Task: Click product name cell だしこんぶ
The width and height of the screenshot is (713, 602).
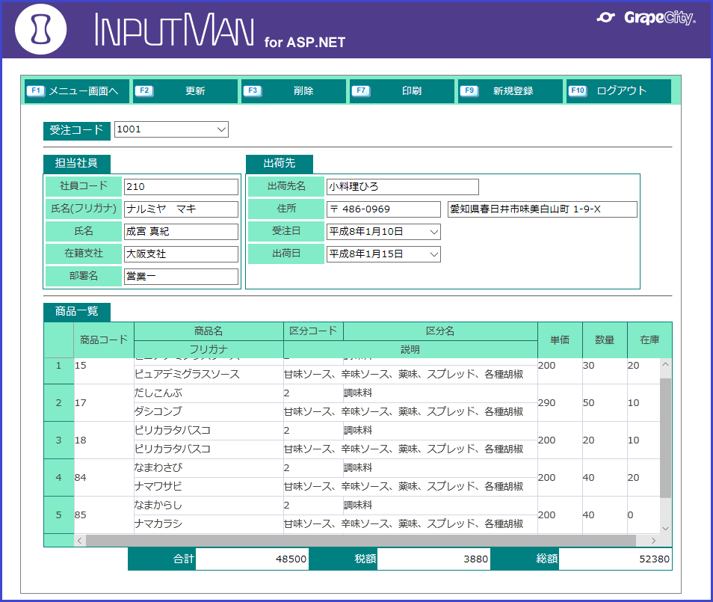Action: (209, 393)
